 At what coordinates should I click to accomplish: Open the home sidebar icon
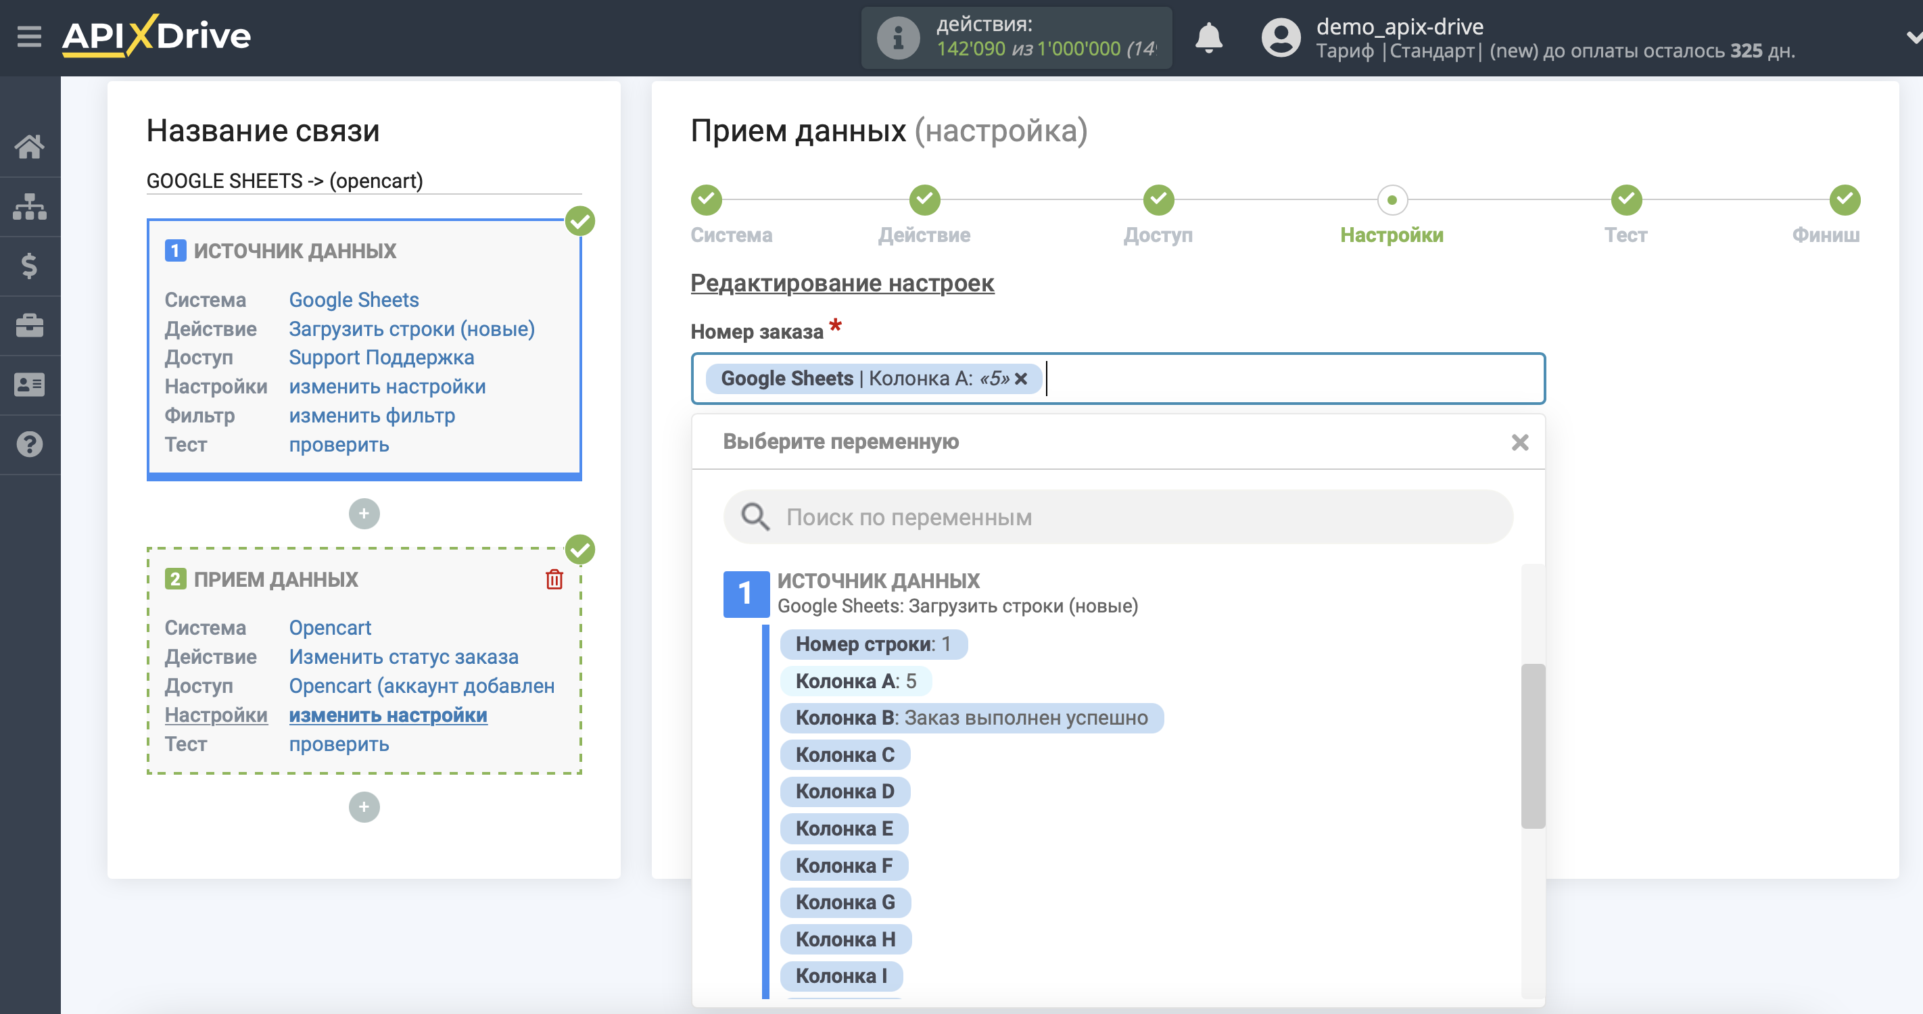29,146
